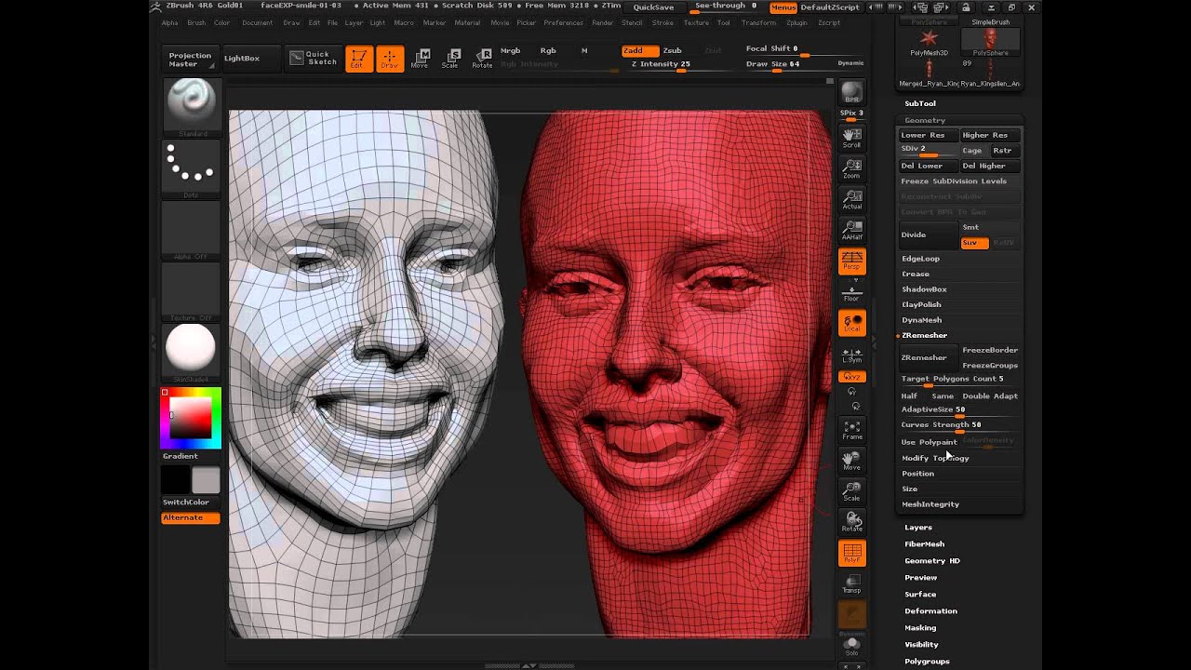
Task: Open the Document menu
Action: (258, 22)
